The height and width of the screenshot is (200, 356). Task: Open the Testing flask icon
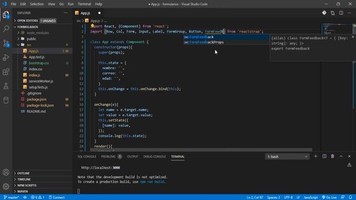[x=6, y=86]
